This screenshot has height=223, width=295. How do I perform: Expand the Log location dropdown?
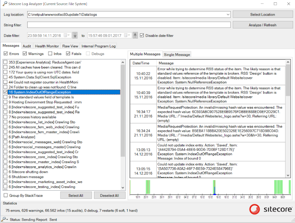pyautogui.click(x=228, y=14)
